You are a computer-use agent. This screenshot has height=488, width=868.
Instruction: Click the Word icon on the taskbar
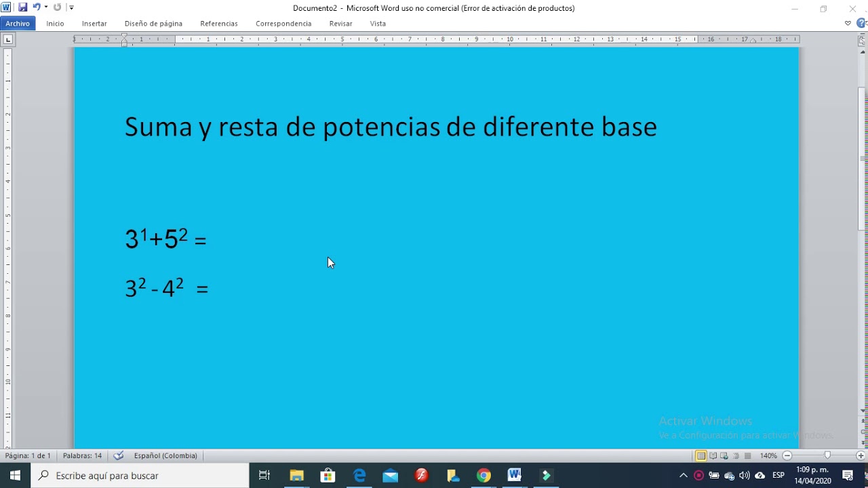point(515,475)
